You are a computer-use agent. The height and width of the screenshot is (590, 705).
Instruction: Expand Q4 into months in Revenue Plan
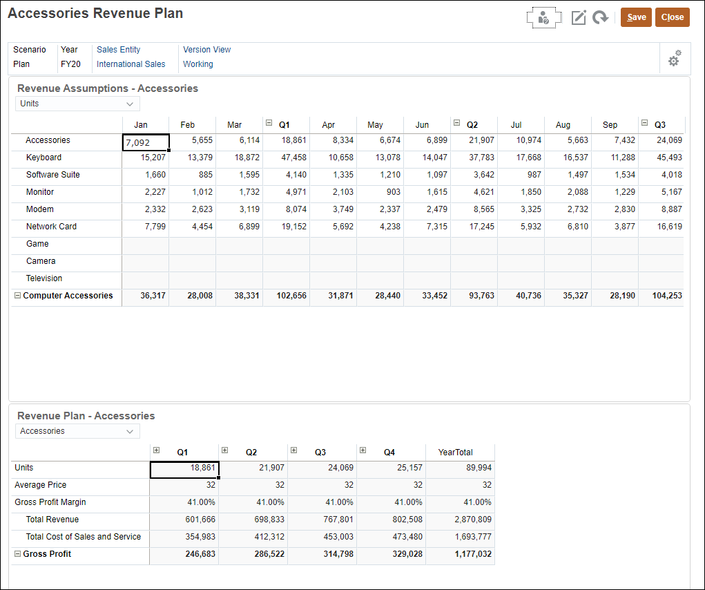point(363,450)
